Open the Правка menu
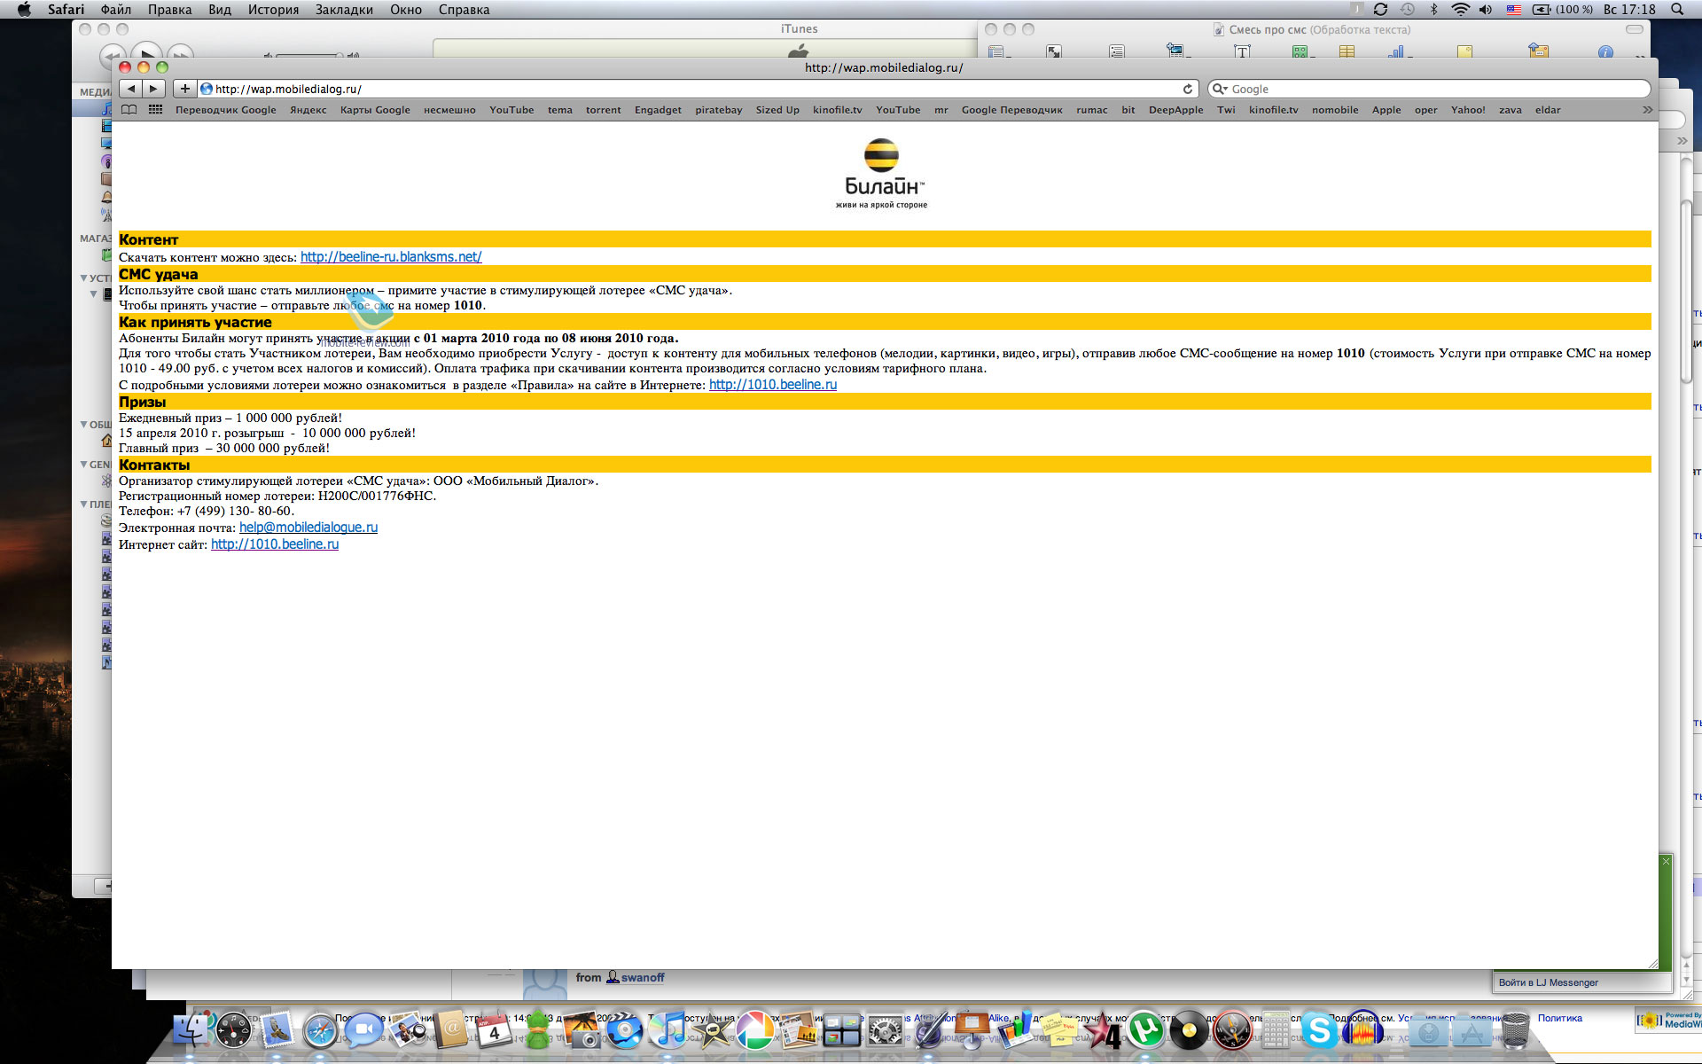This screenshot has width=1702, height=1064. (169, 10)
